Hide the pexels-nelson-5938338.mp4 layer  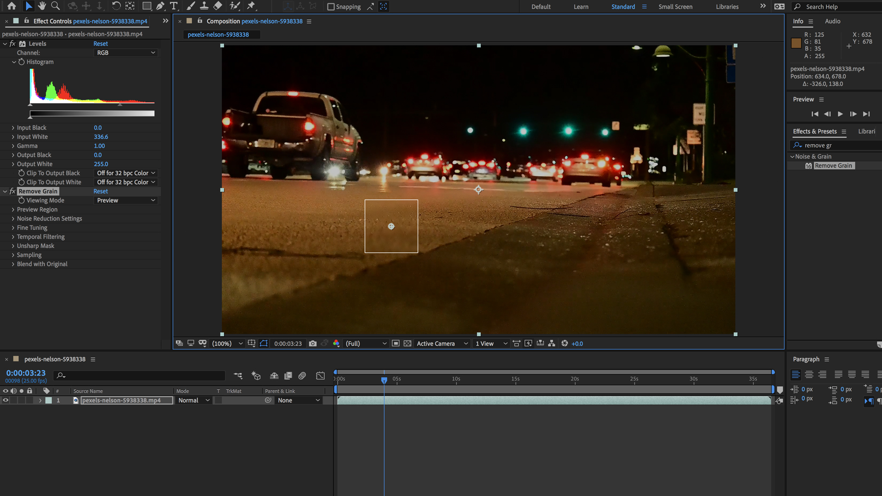tap(6, 400)
